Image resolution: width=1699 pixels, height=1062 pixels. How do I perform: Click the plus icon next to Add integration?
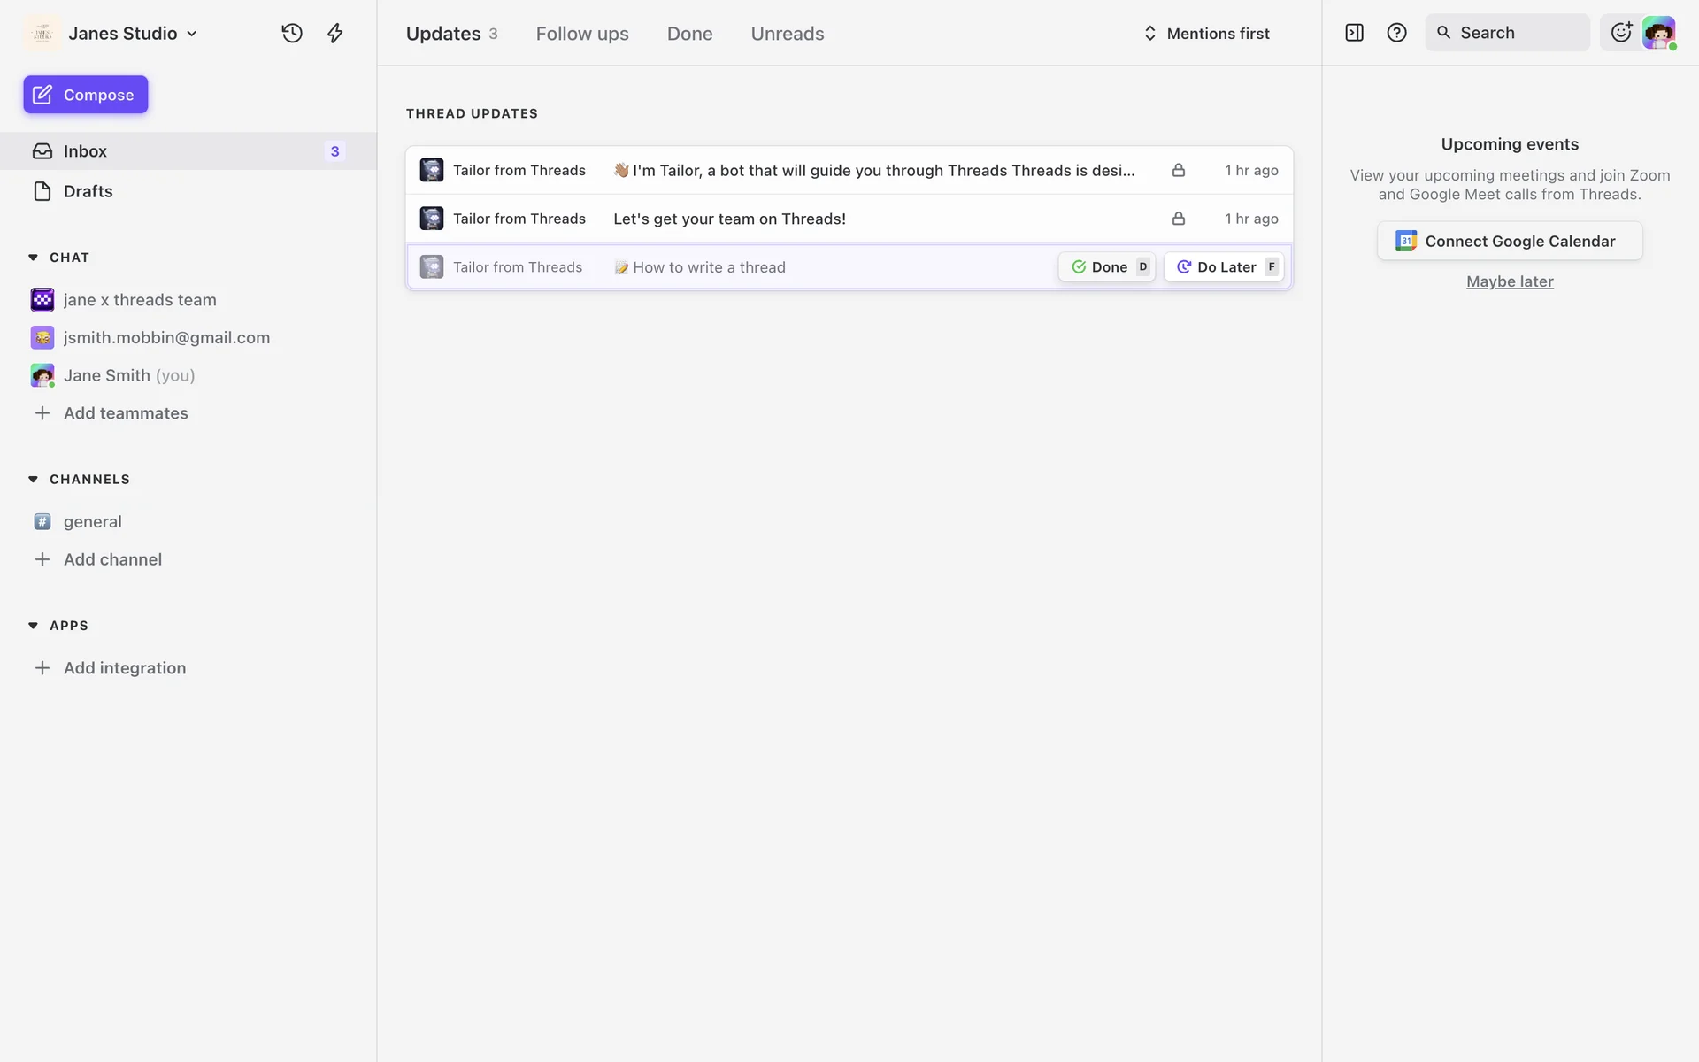point(42,668)
